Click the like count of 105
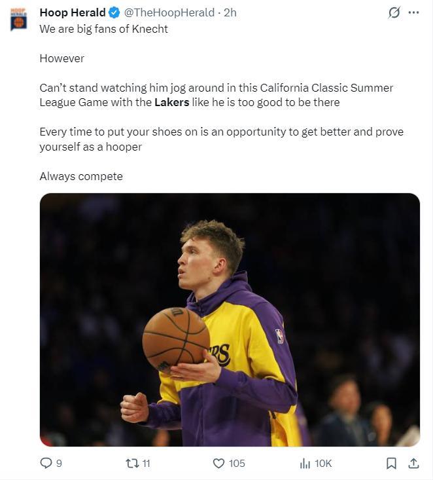 pos(237,463)
